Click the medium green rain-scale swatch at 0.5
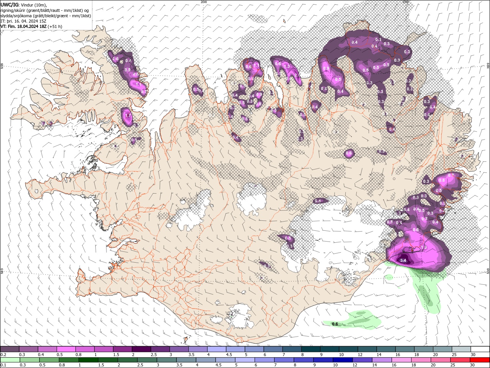Image resolution: width=490 pixels, height=368 pixels. pyautogui.click(x=49, y=360)
